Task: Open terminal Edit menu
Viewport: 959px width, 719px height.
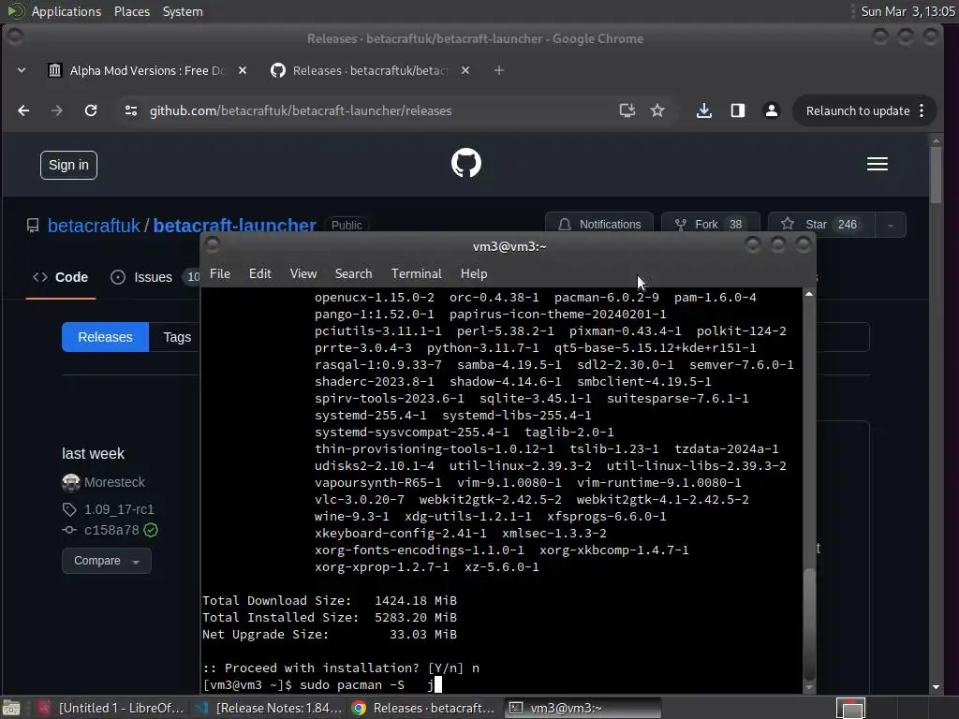Action: (x=260, y=274)
